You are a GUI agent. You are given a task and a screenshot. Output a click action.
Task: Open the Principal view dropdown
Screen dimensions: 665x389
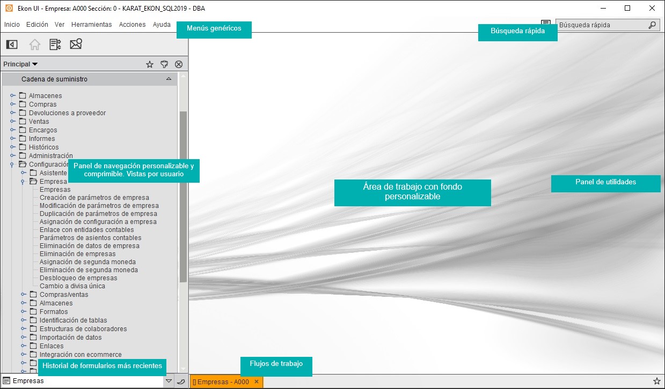click(x=20, y=64)
